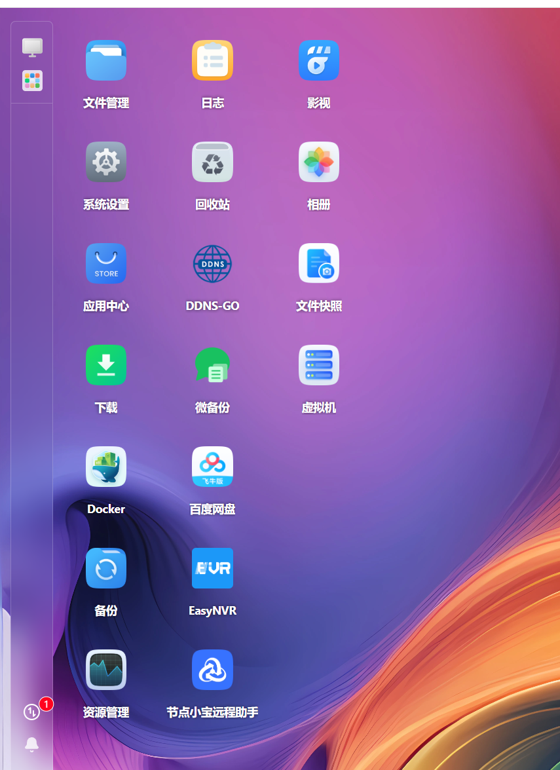Image resolution: width=560 pixels, height=770 pixels.
Task: Open the 文件管理 file manager icon
Action: click(x=106, y=60)
